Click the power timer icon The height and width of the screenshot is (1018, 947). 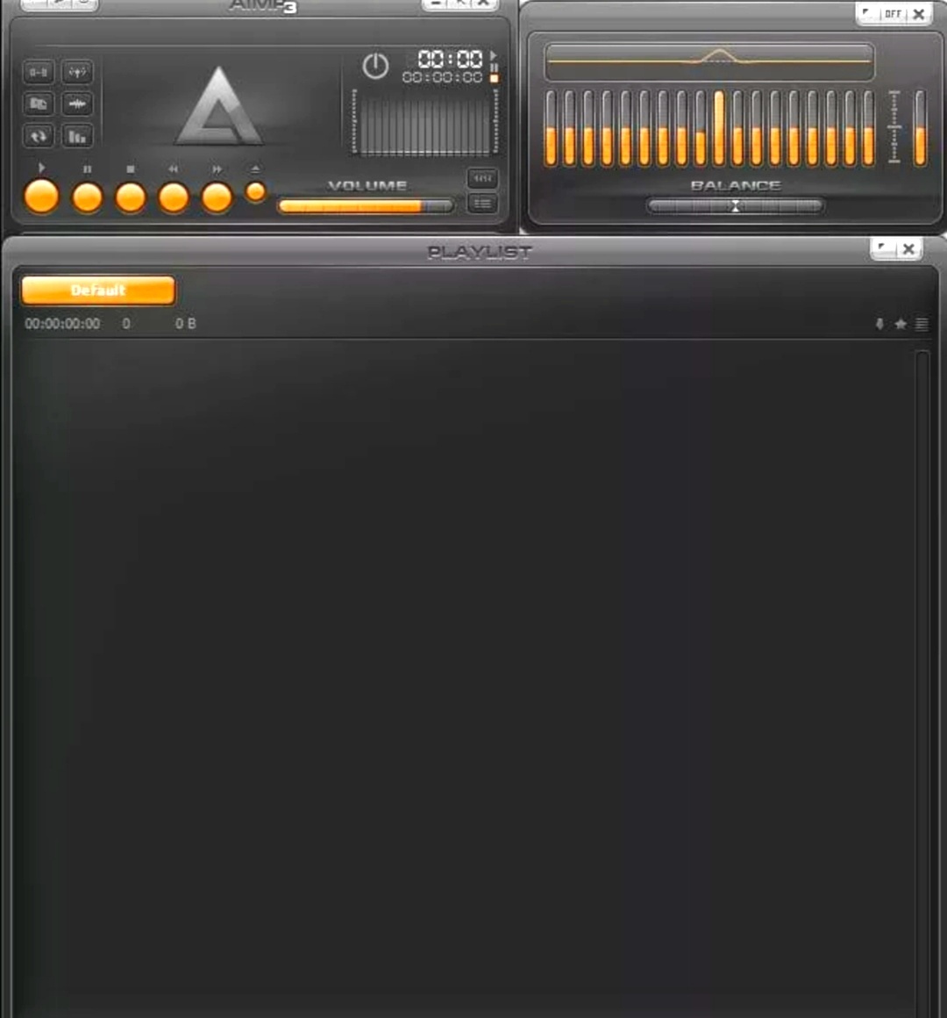375,66
